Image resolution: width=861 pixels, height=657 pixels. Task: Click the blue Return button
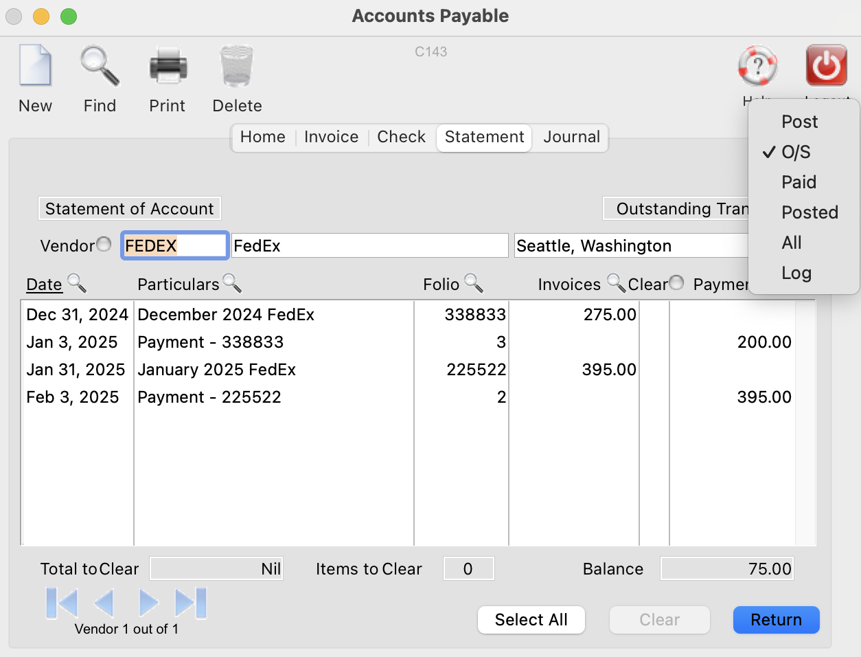pyautogui.click(x=777, y=620)
